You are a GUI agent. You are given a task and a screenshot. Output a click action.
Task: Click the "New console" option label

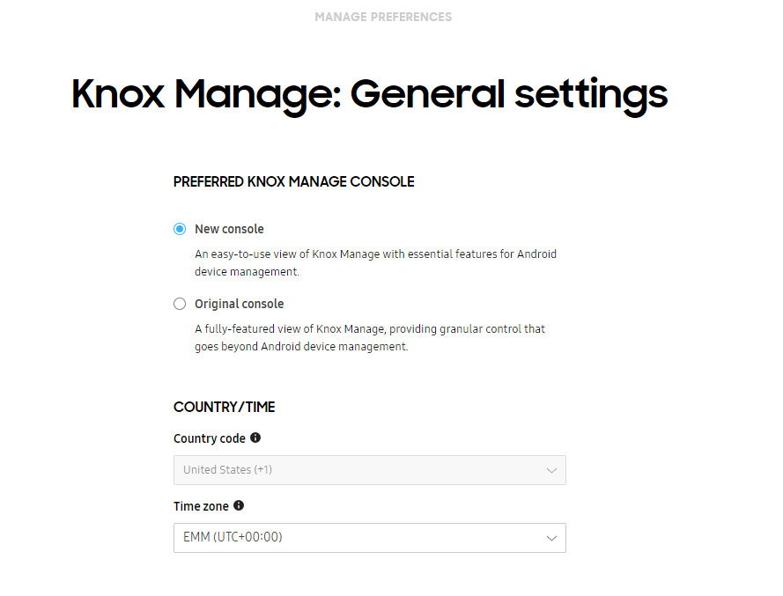[x=229, y=229]
